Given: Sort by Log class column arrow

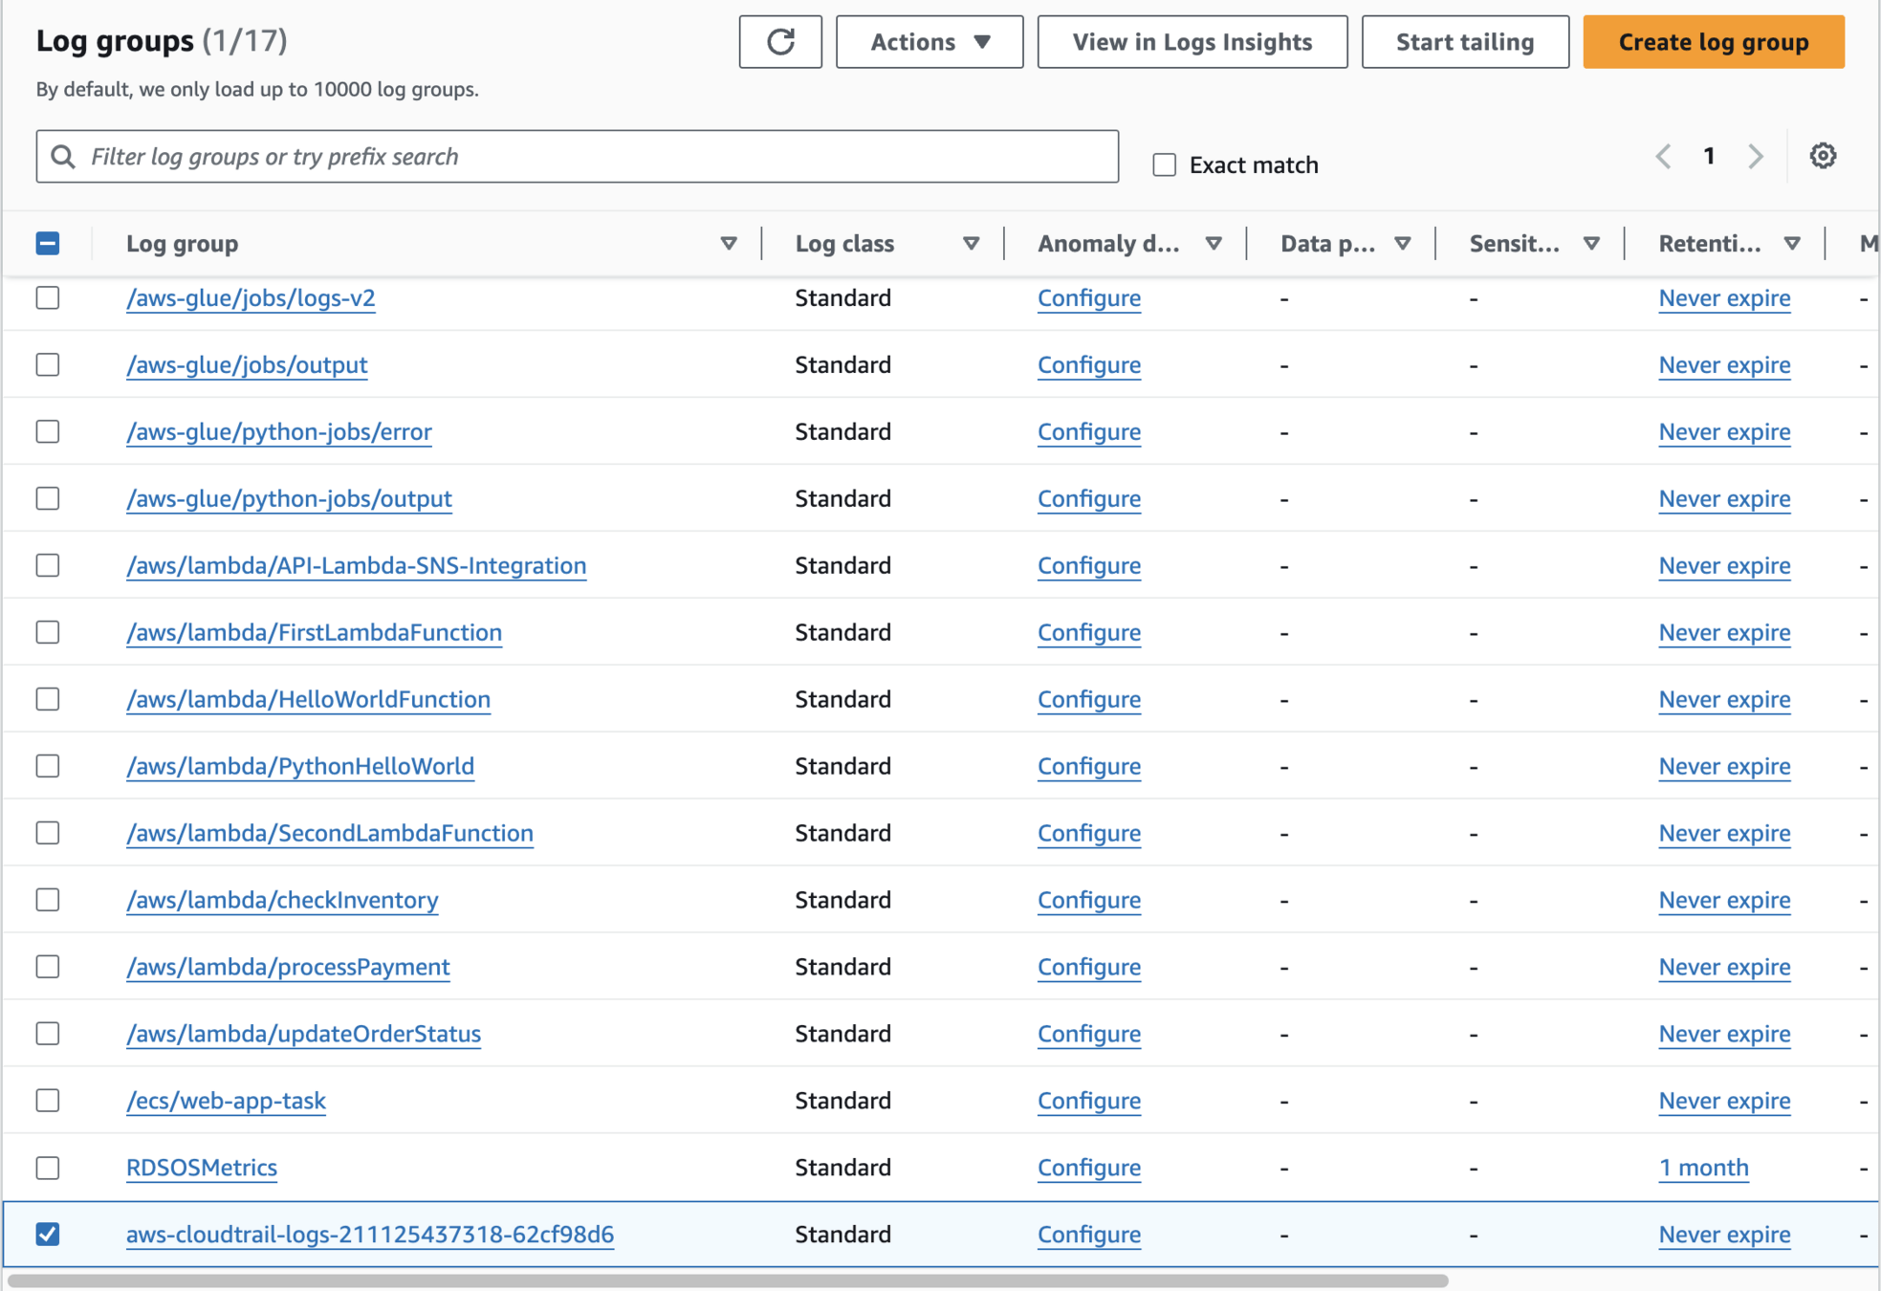Looking at the screenshot, I should [971, 244].
